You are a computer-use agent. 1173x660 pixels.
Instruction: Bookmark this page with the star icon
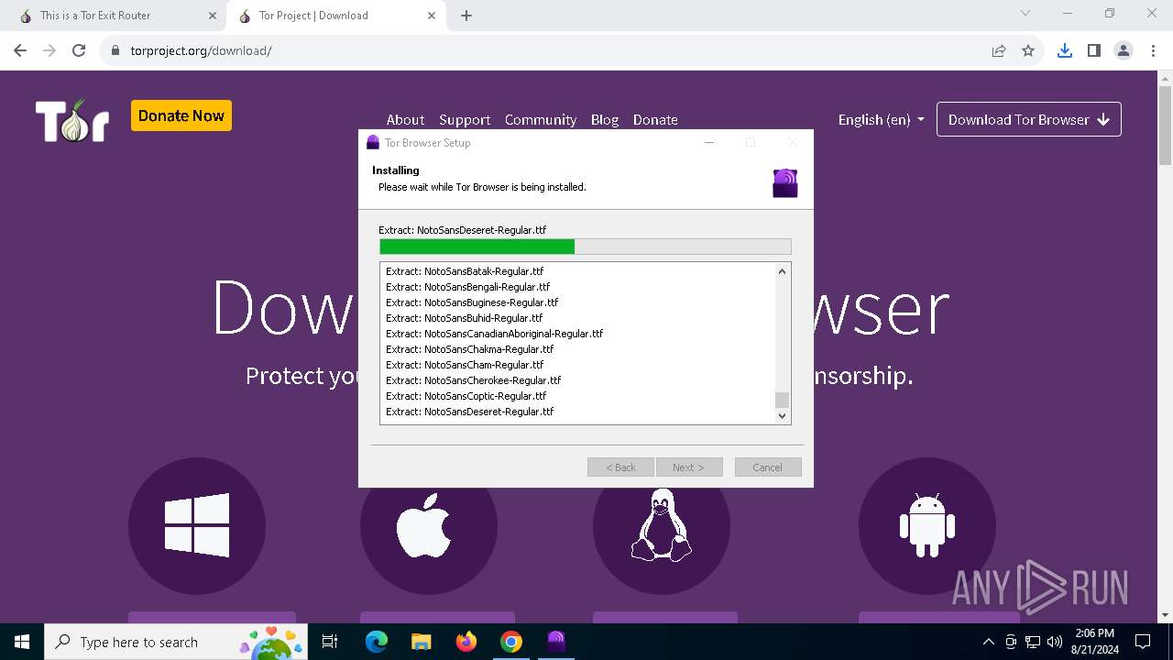point(1028,50)
